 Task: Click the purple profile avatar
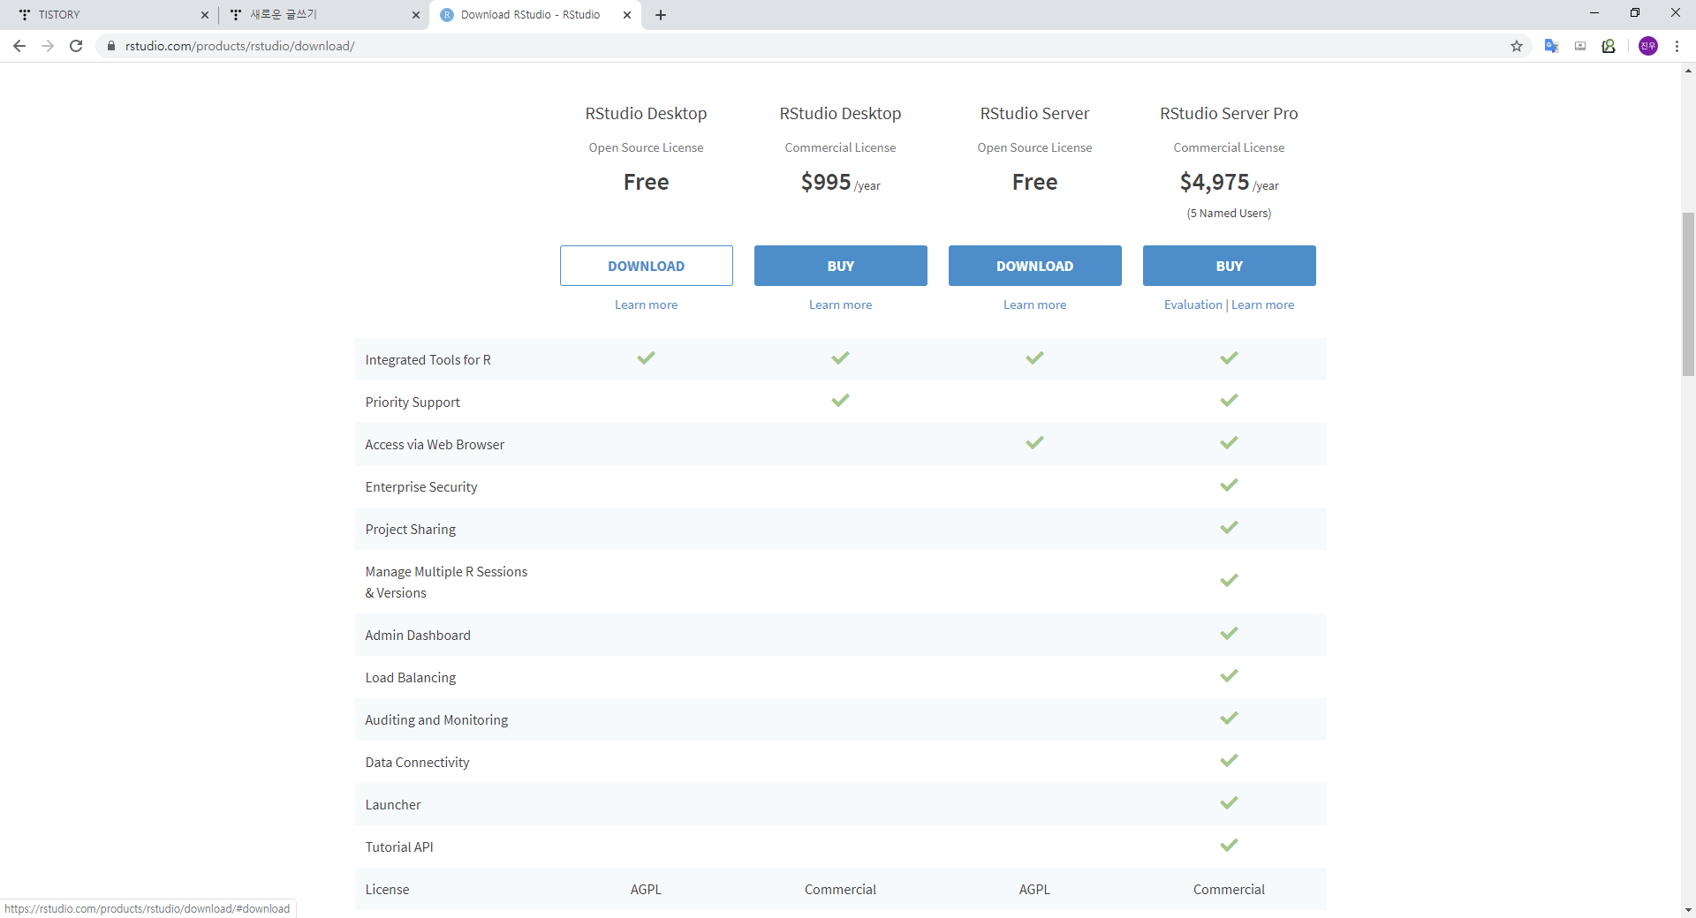(1648, 46)
